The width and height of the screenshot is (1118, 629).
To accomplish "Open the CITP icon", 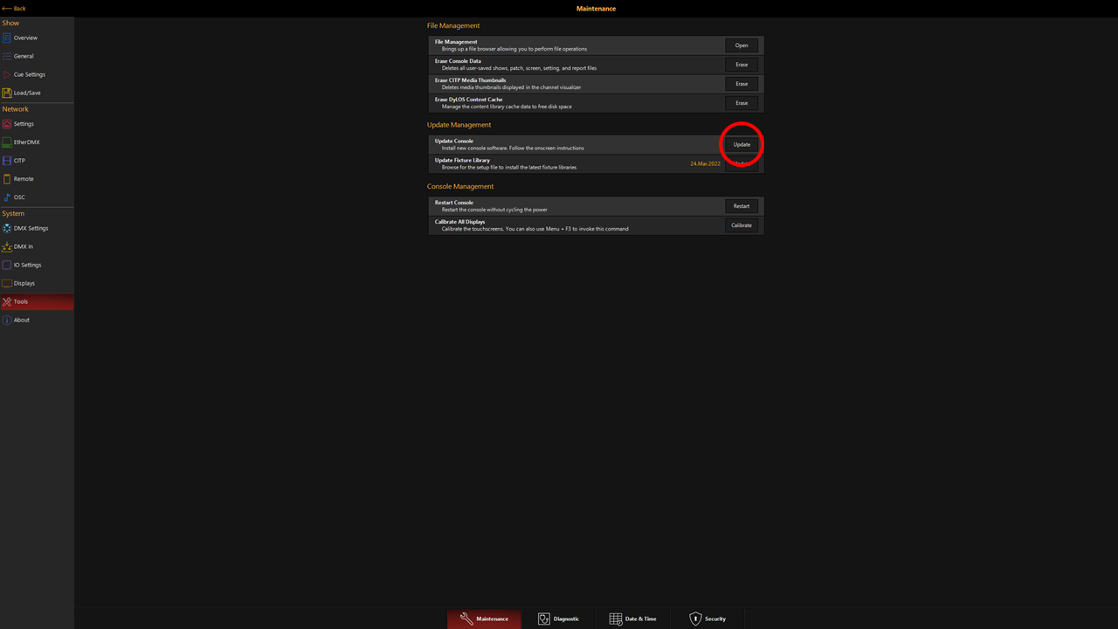I will pyautogui.click(x=7, y=161).
